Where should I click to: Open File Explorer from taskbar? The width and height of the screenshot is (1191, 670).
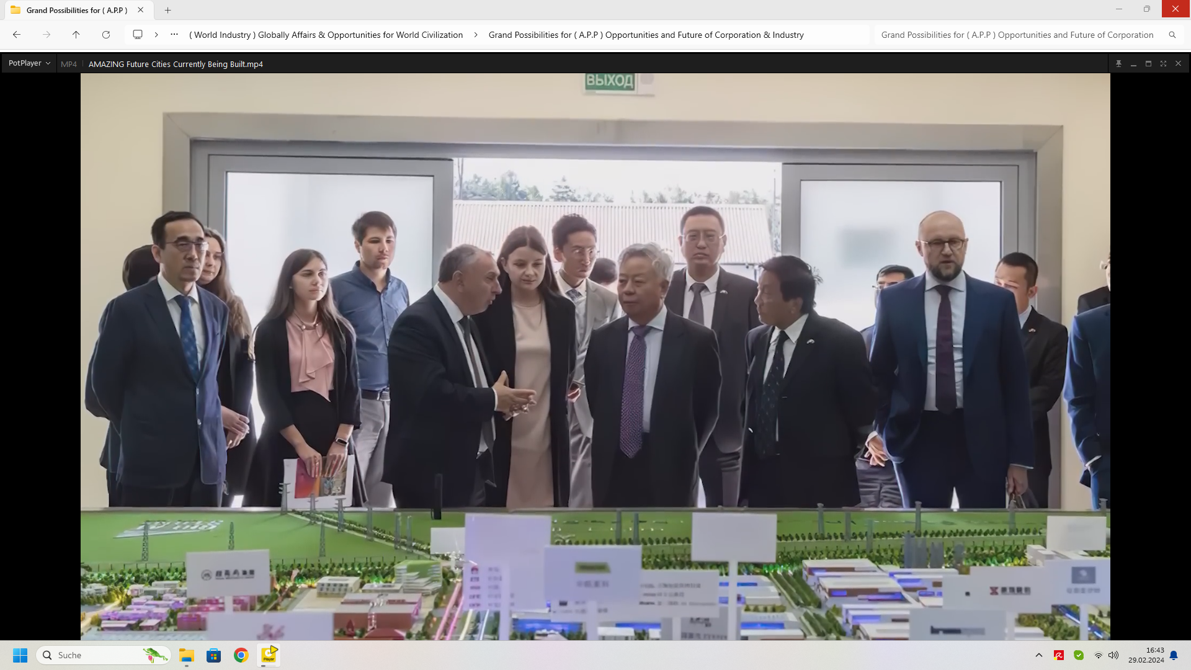pos(187,655)
